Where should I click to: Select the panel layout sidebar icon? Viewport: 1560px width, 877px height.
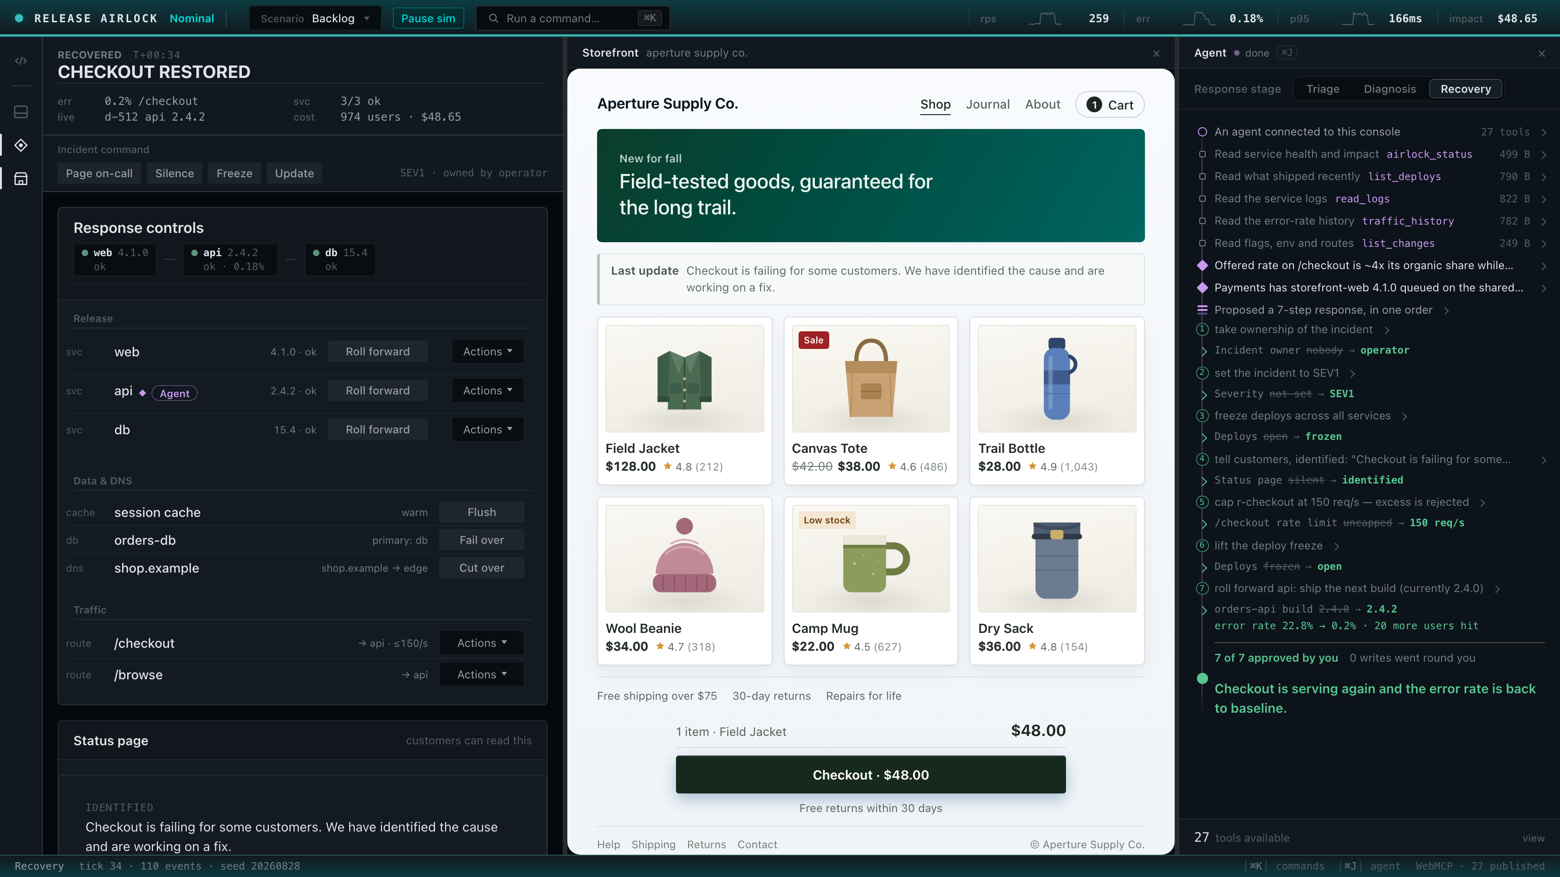point(20,112)
